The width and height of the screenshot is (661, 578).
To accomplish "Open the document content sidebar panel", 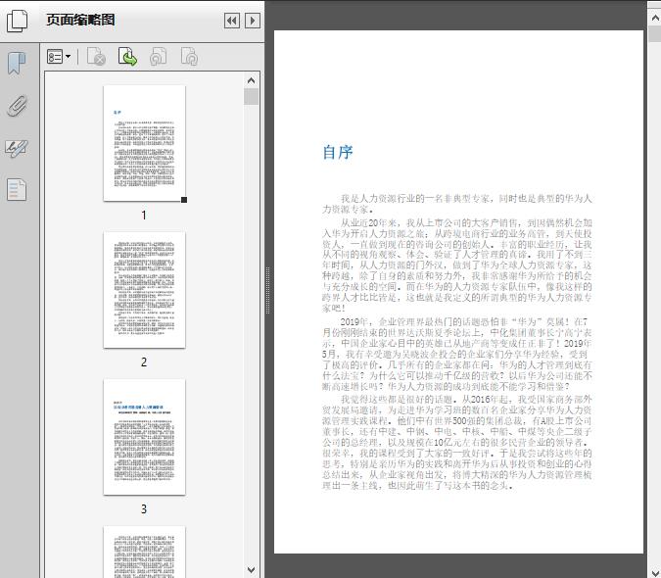I will tap(17, 189).
